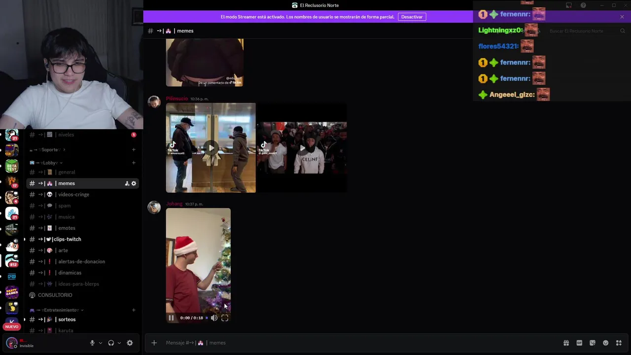Open the sorteos channel
Image resolution: width=631 pixels, height=355 pixels.
(82, 319)
